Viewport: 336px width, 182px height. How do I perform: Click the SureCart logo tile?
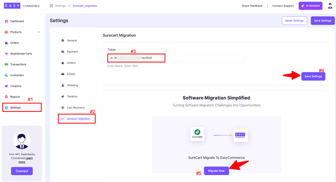pyautogui.click(x=197, y=134)
